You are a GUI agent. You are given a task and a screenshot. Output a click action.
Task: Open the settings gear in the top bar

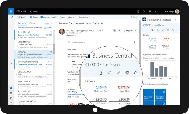(150, 11)
